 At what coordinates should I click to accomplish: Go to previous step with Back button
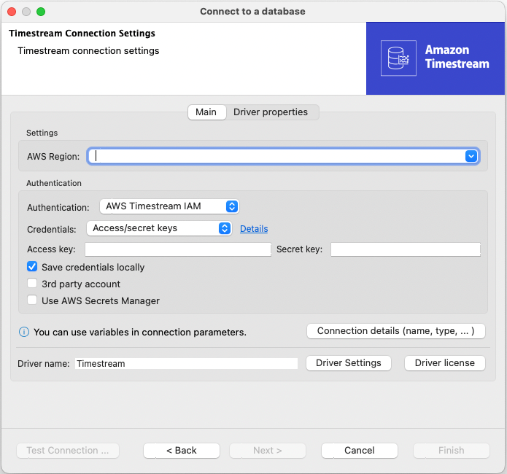click(x=181, y=451)
